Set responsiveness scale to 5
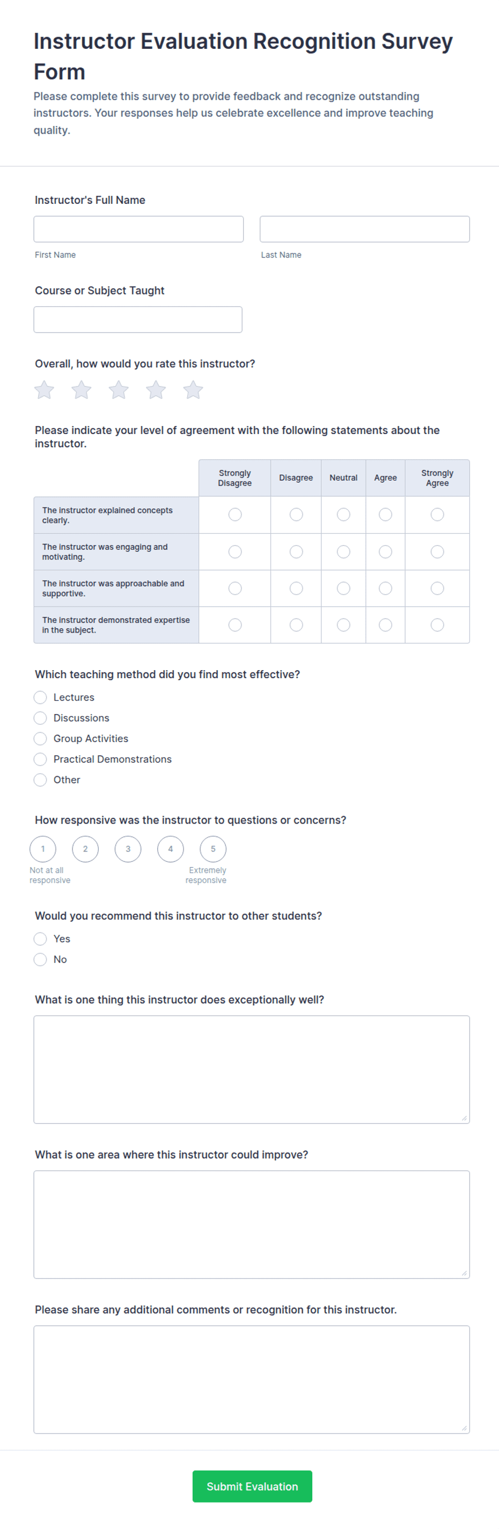Screen dimensions: 499x1529 coord(213,849)
